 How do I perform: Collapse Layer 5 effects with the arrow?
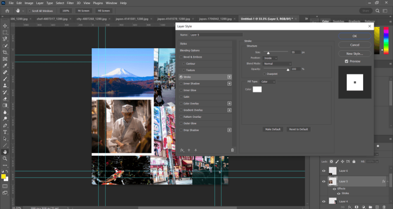[388, 181]
